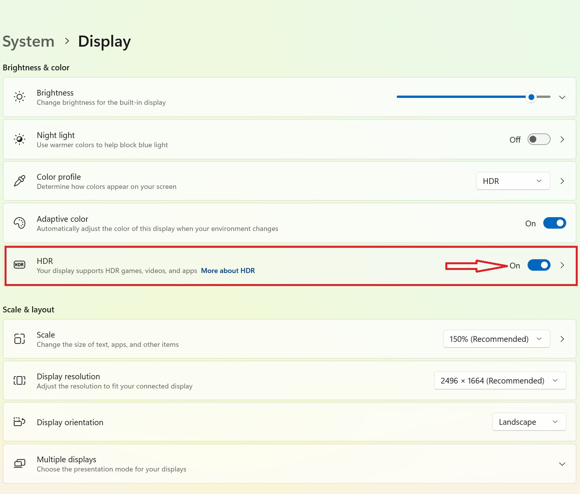Screen dimensions: 580x494
Task: Click the Color profile eyedropper icon
Action: [x=20, y=181]
